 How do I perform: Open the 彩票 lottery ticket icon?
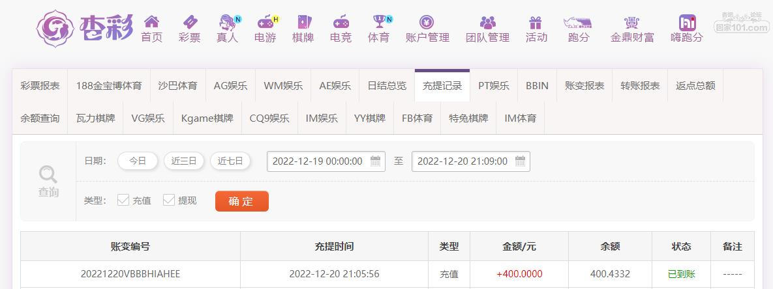tap(189, 22)
